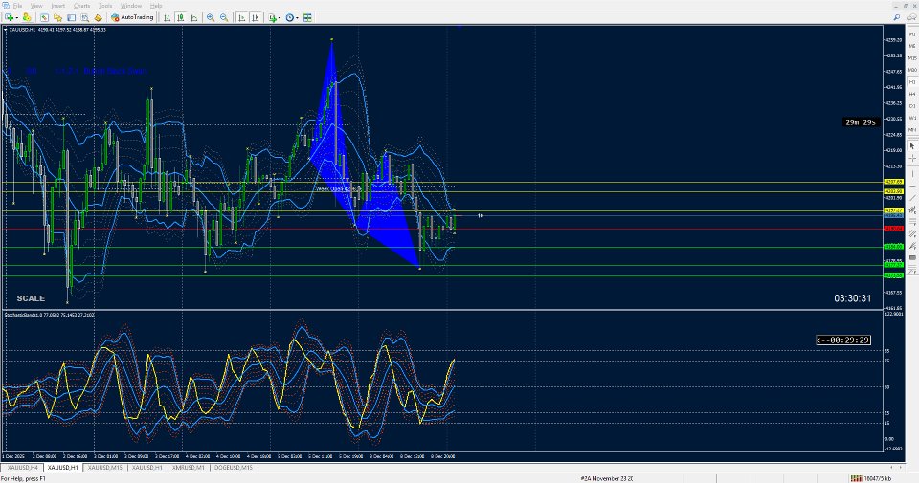Click the 03:30:31 clock text

point(852,298)
